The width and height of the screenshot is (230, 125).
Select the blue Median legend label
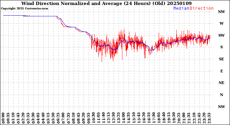coord(181,8)
